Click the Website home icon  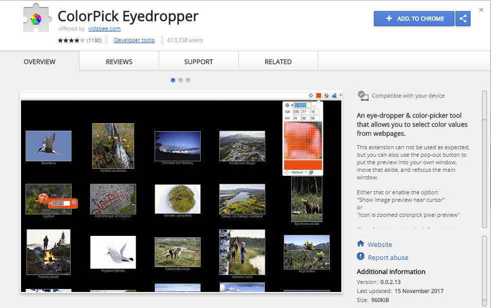tap(360, 244)
